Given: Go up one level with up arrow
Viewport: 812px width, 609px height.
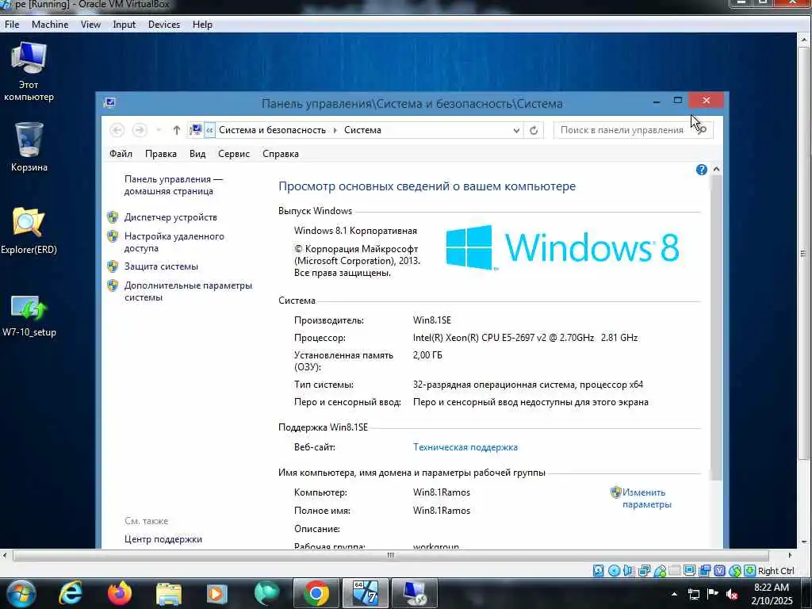Looking at the screenshot, I should point(177,130).
